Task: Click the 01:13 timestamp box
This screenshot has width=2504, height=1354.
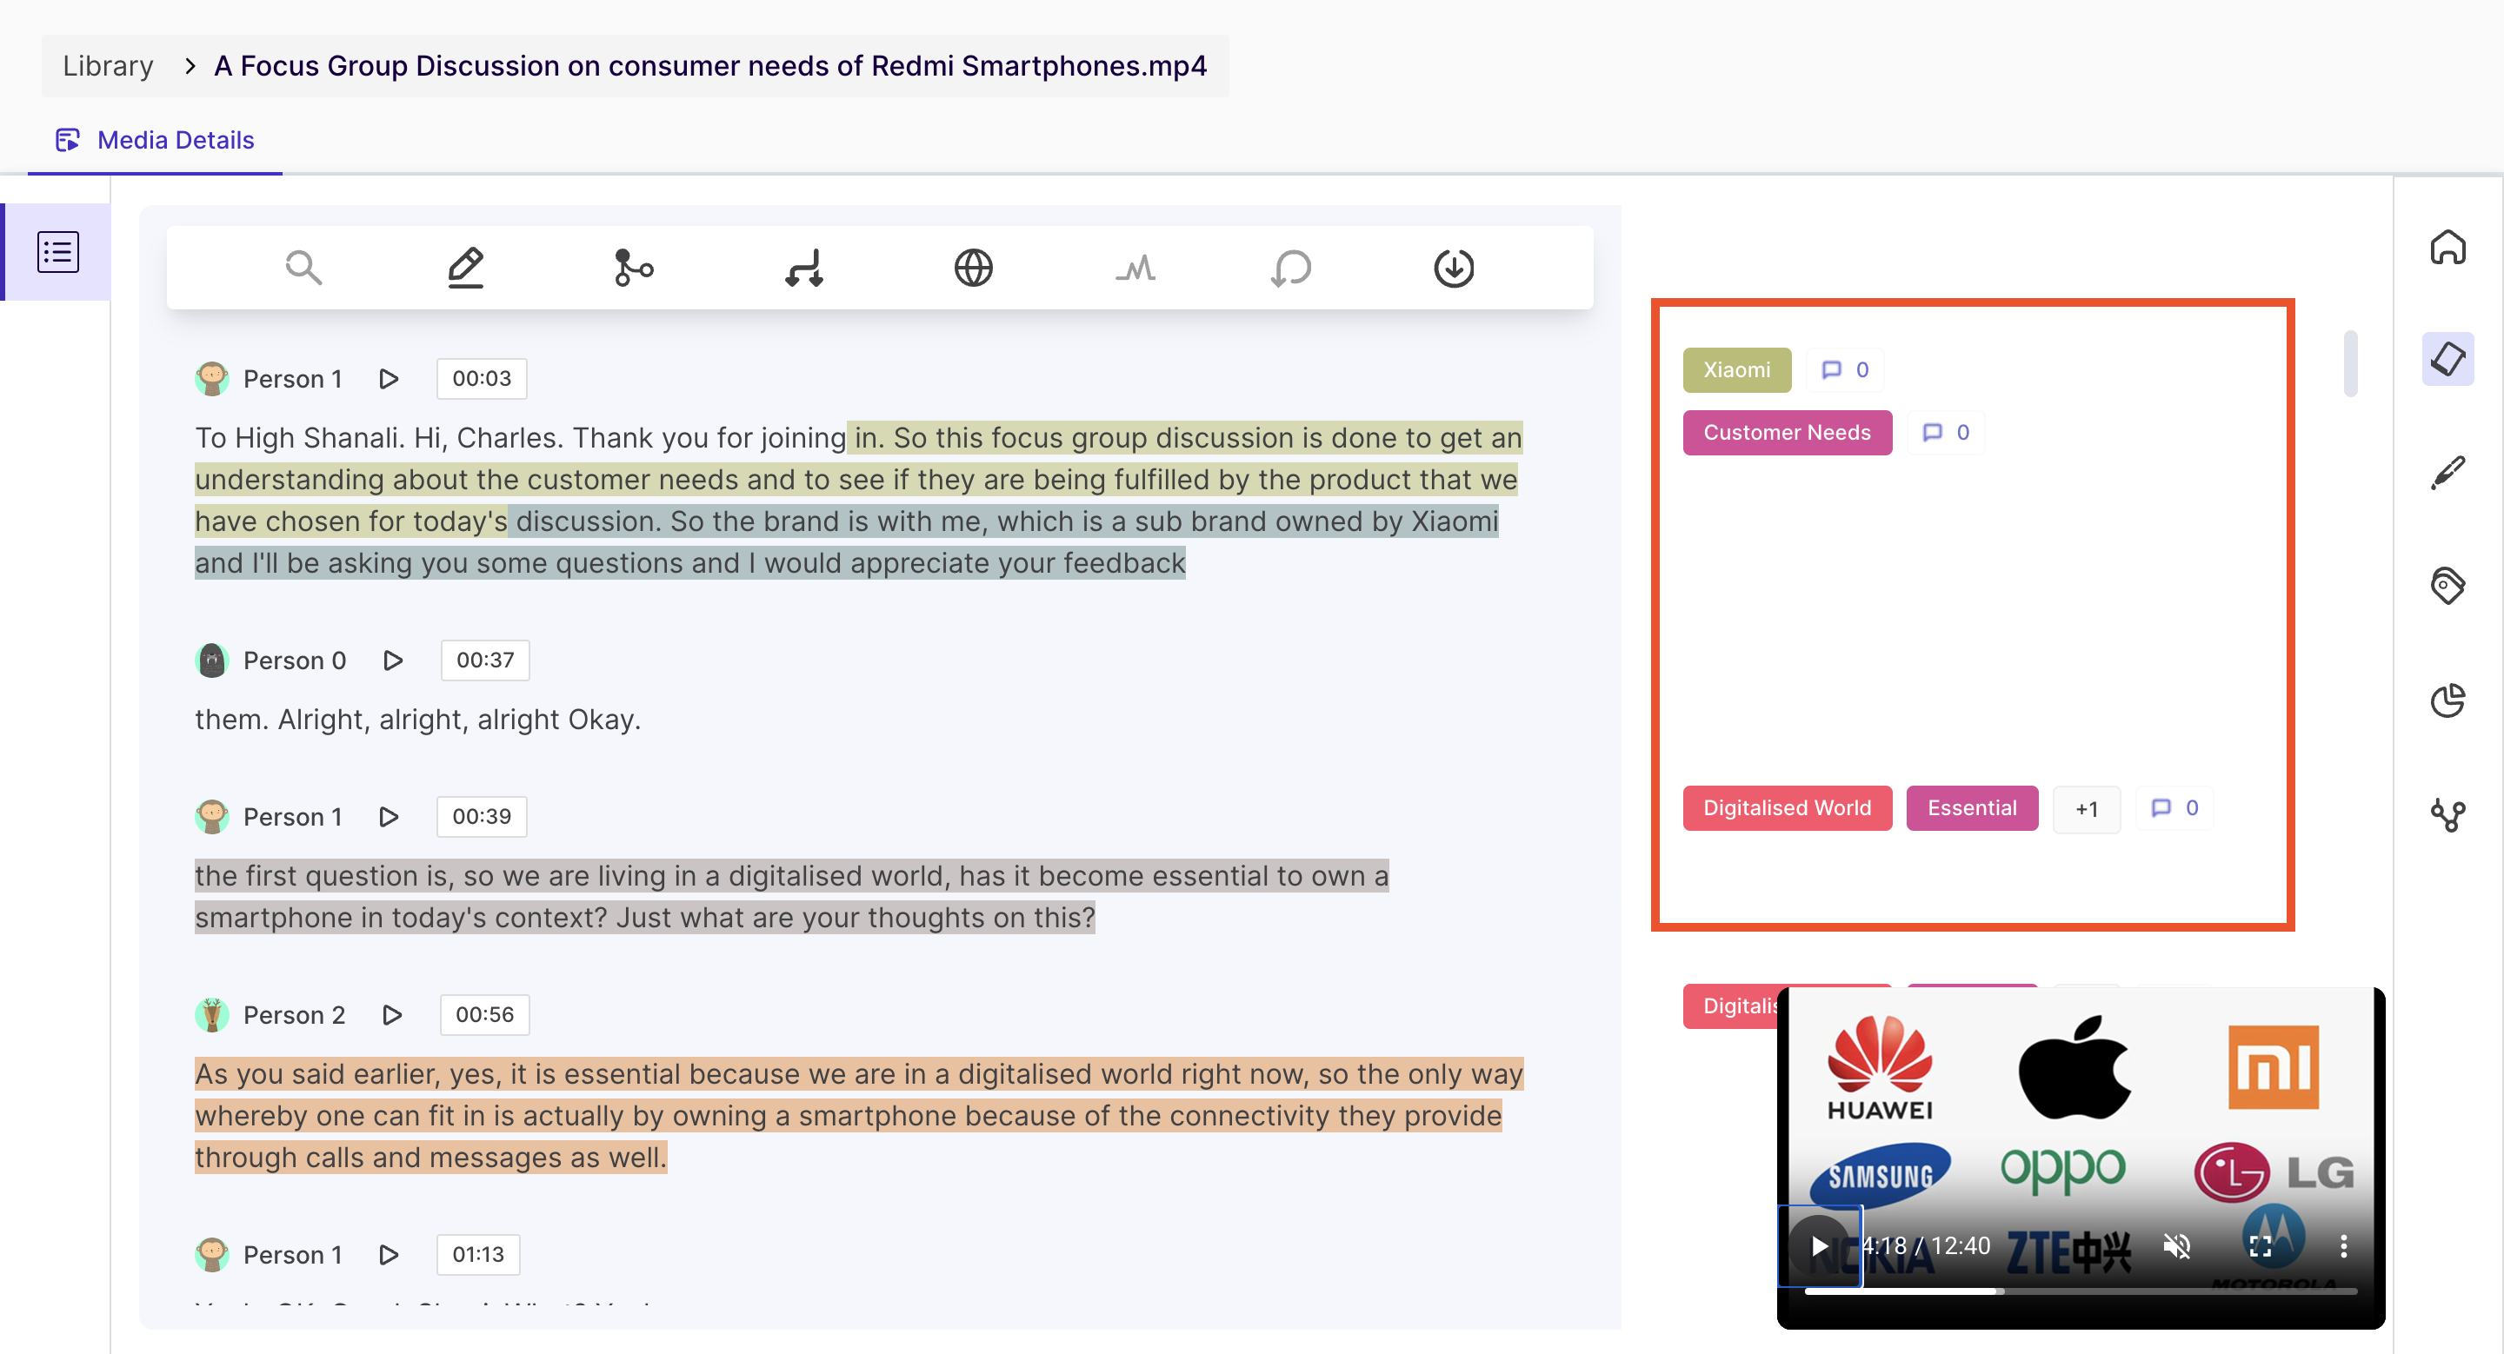Action: tap(477, 1255)
